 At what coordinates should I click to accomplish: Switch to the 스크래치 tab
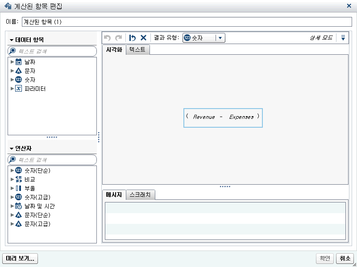[140, 194]
